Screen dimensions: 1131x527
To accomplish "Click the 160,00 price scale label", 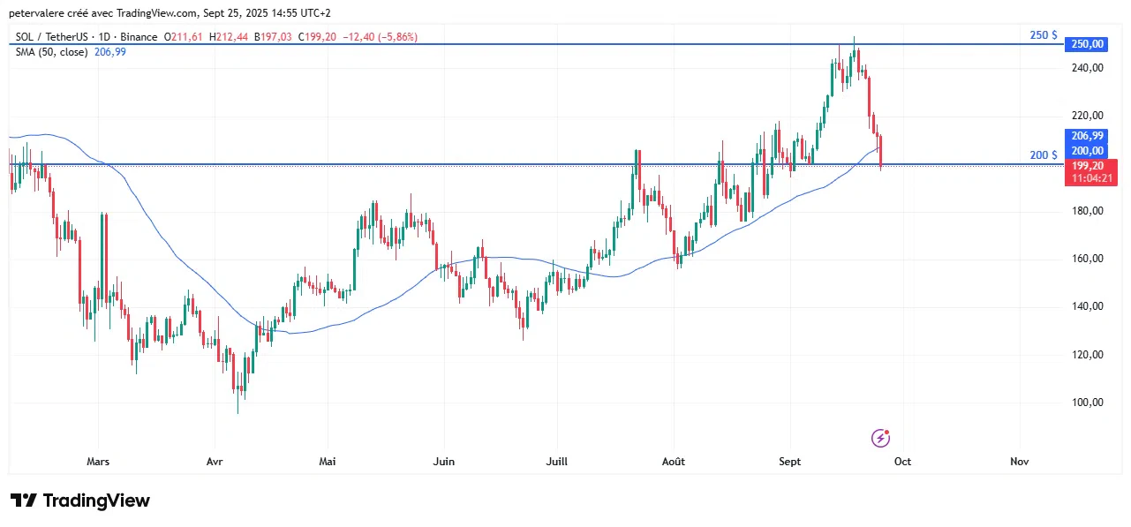I will pyautogui.click(x=1087, y=259).
